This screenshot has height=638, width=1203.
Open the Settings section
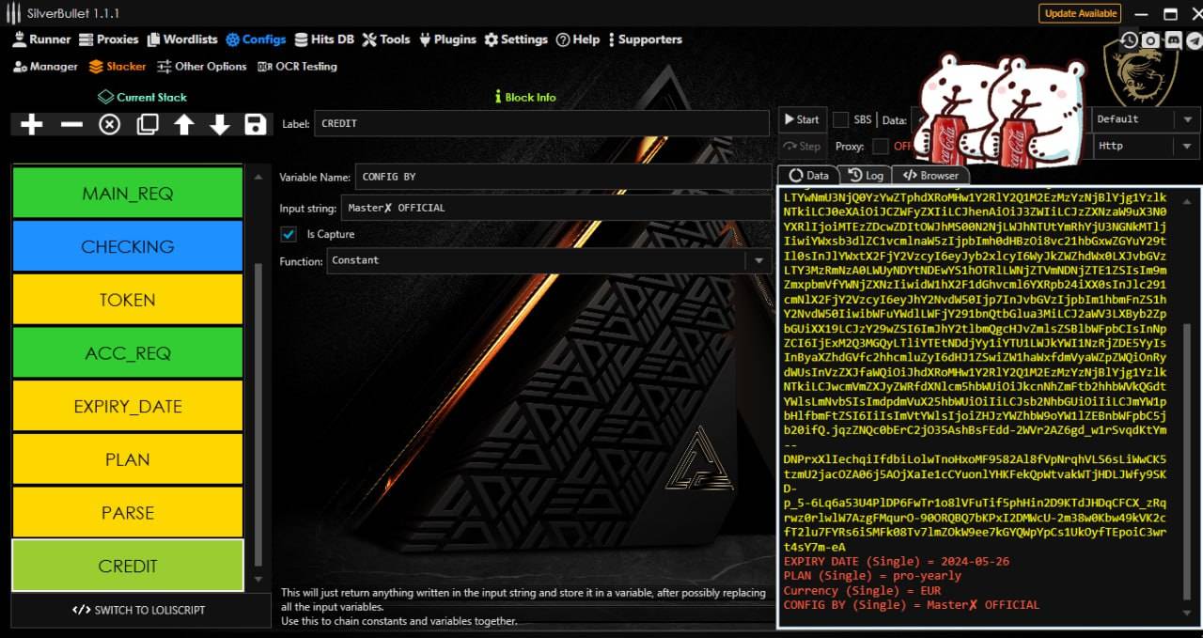pyautogui.click(x=516, y=39)
